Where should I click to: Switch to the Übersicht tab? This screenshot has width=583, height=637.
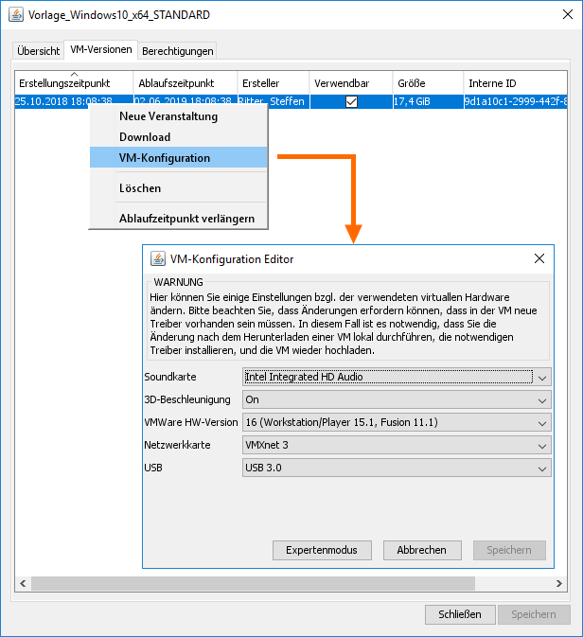[x=39, y=50]
